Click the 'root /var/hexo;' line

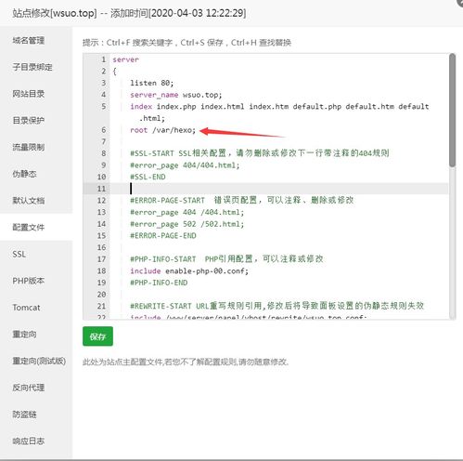click(x=163, y=130)
